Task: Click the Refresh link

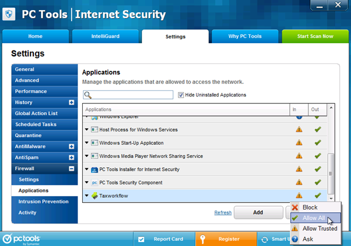Action: [x=223, y=212]
